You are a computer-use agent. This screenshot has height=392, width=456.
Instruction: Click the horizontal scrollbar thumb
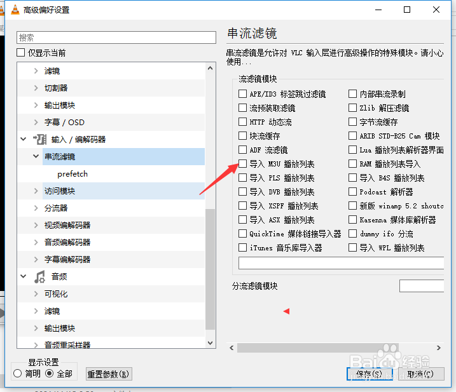[318, 348]
